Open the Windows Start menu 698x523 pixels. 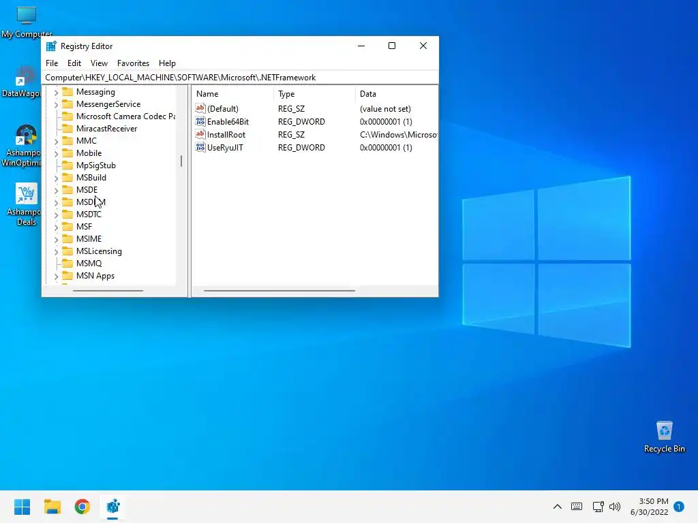coord(22,507)
